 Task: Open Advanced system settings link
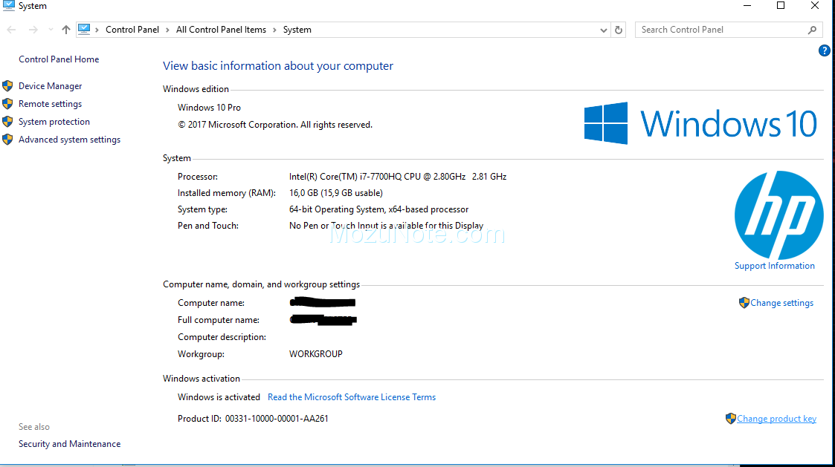click(x=69, y=140)
